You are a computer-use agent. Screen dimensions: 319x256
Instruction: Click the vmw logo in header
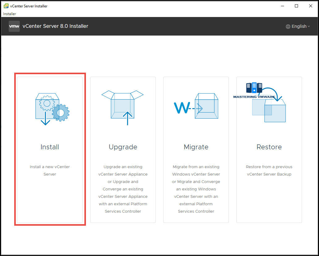pyautogui.click(x=14, y=26)
